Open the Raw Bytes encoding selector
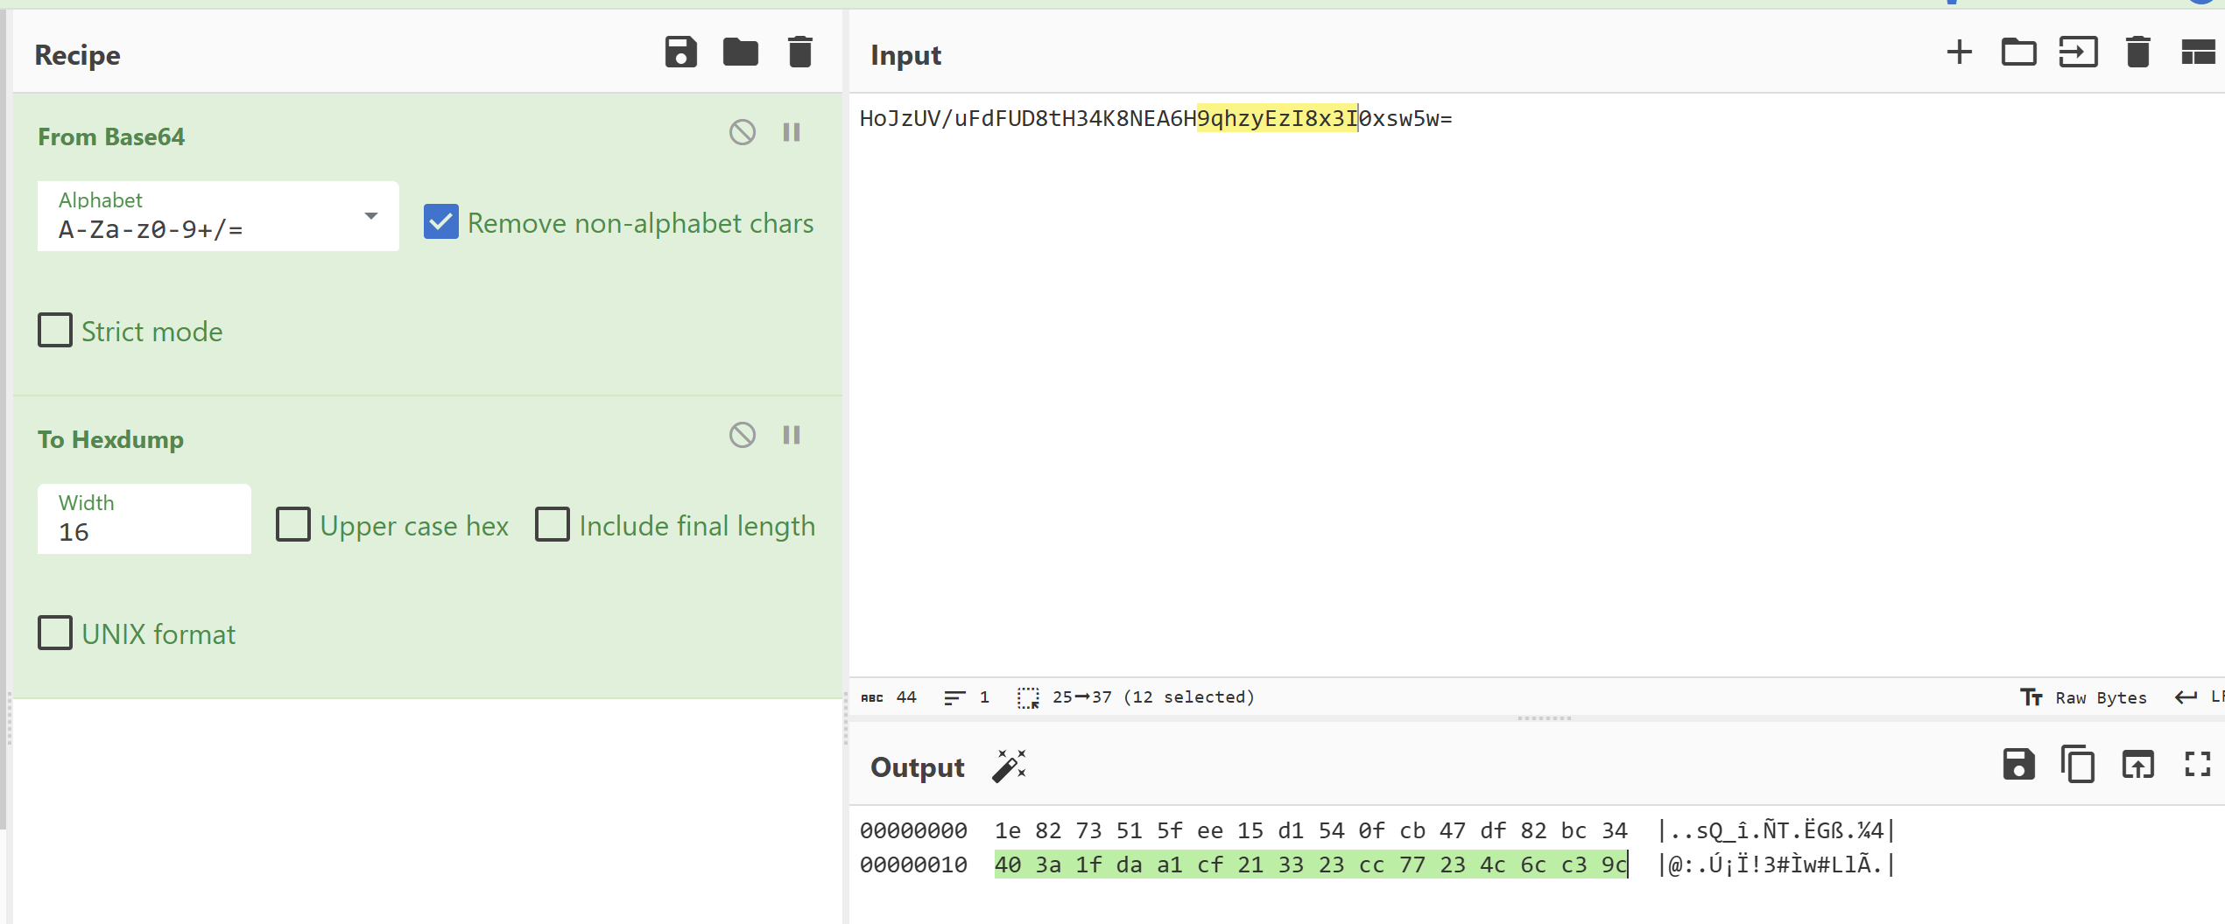2225x924 pixels. 2083,697
